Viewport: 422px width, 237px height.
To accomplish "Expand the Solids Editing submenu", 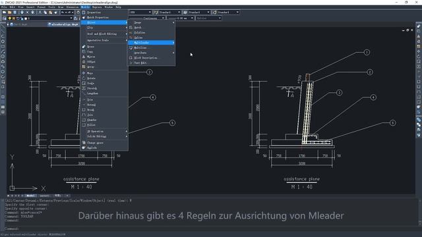I will tap(104, 136).
